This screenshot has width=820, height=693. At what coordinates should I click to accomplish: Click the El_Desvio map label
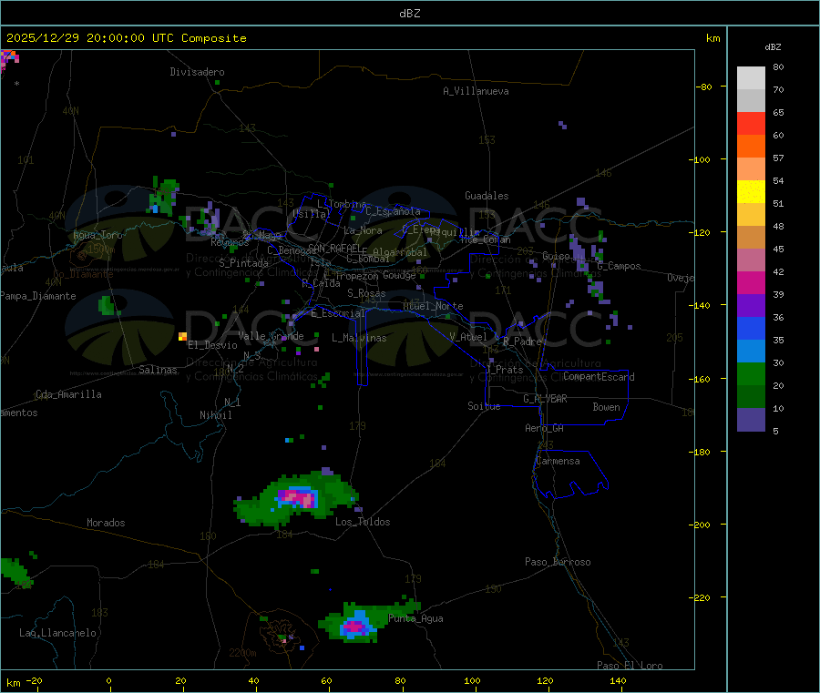pos(212,345)
